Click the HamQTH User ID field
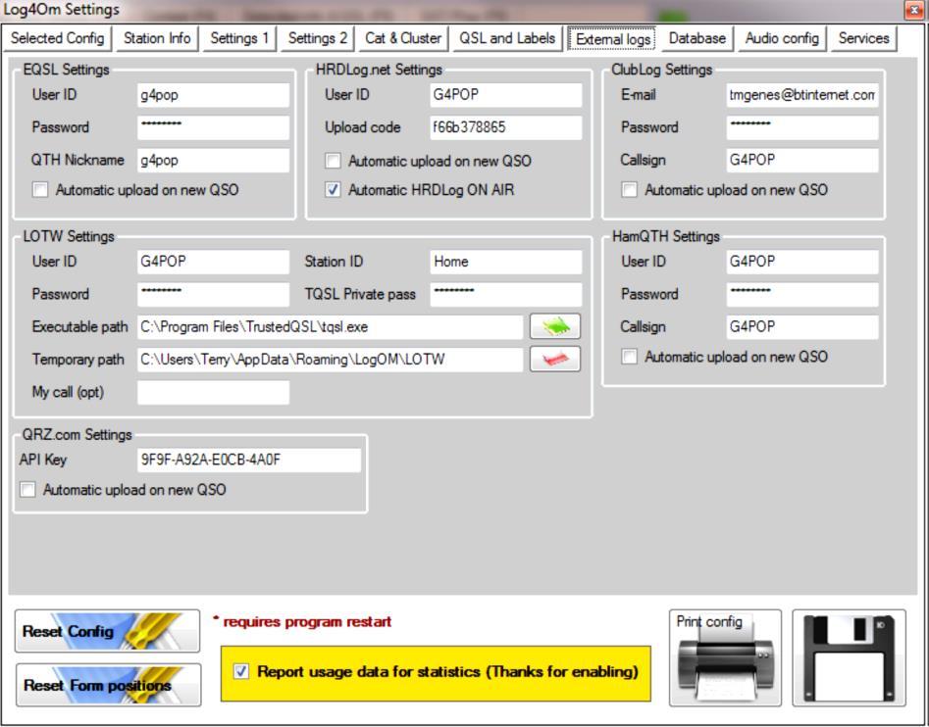Screen dimensions: 929x727 coord(802,262)
